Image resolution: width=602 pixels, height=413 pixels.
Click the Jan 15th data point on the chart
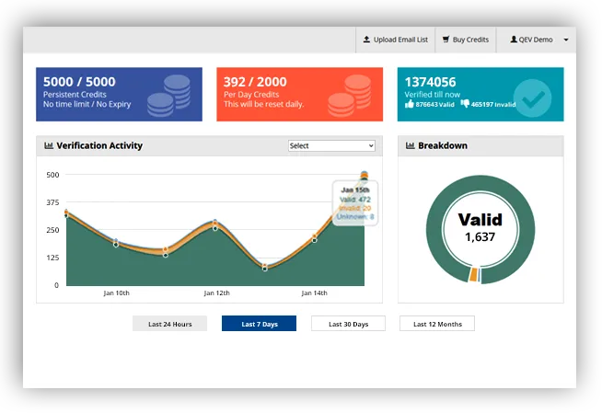365,176
